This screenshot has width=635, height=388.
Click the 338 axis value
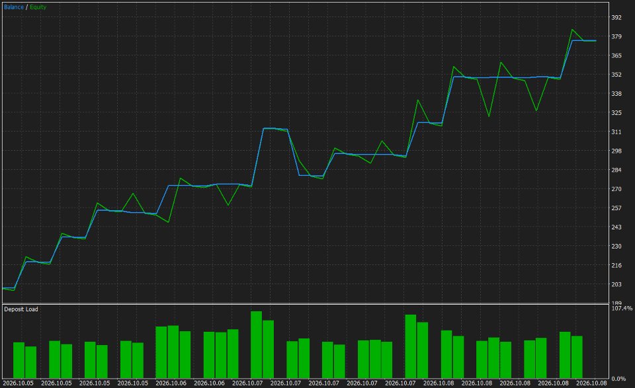(x=616, y=93)
